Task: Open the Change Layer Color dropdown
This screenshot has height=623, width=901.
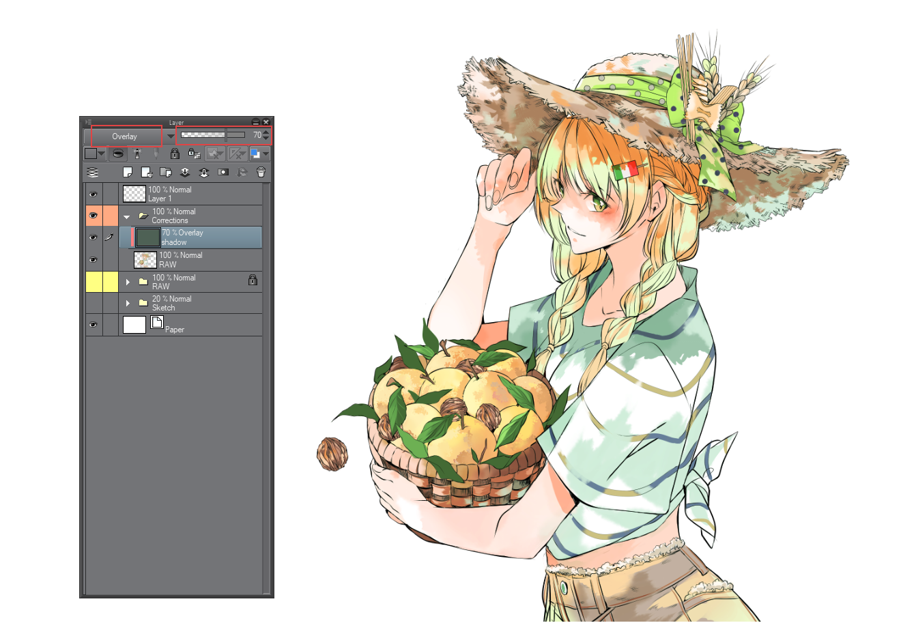Action: click(260, 154)
